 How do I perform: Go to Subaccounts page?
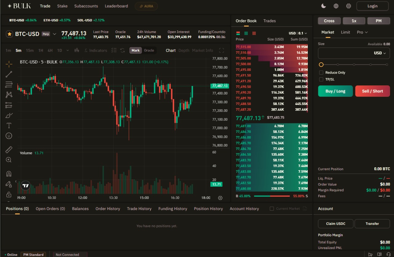(86, 6)
